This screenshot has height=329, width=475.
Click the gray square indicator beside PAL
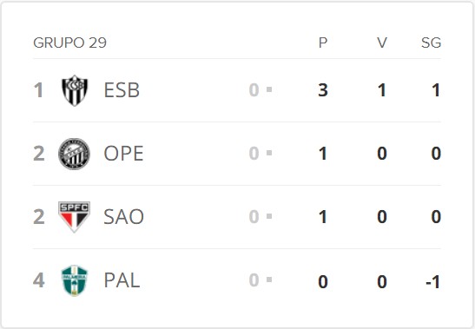click(x=269, y=280)
